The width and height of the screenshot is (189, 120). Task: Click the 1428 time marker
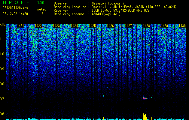tap(146, 26)
